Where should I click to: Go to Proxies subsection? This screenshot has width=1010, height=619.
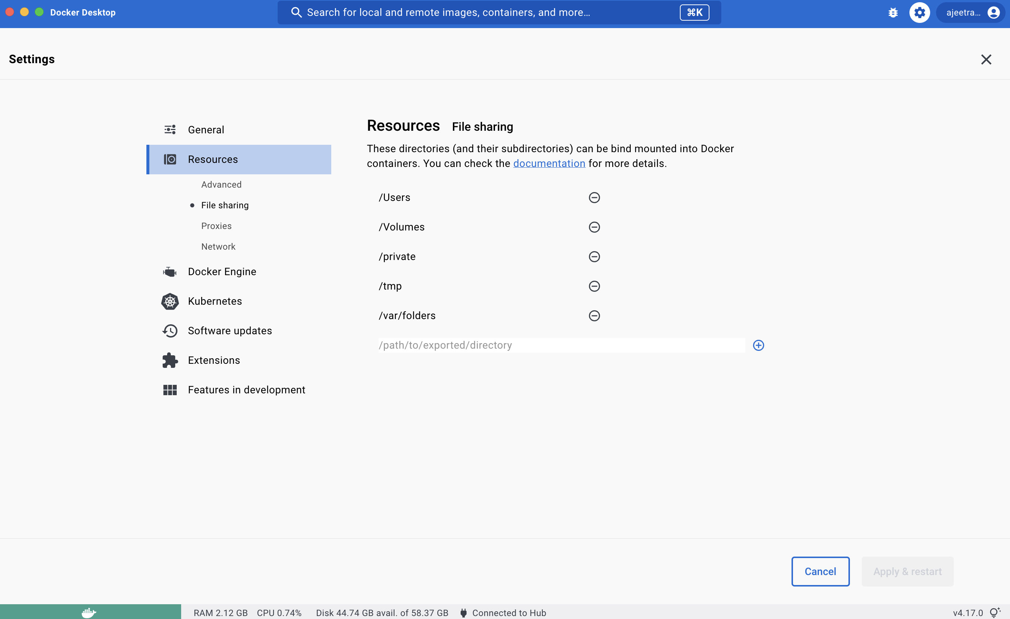tap(216, 226)
